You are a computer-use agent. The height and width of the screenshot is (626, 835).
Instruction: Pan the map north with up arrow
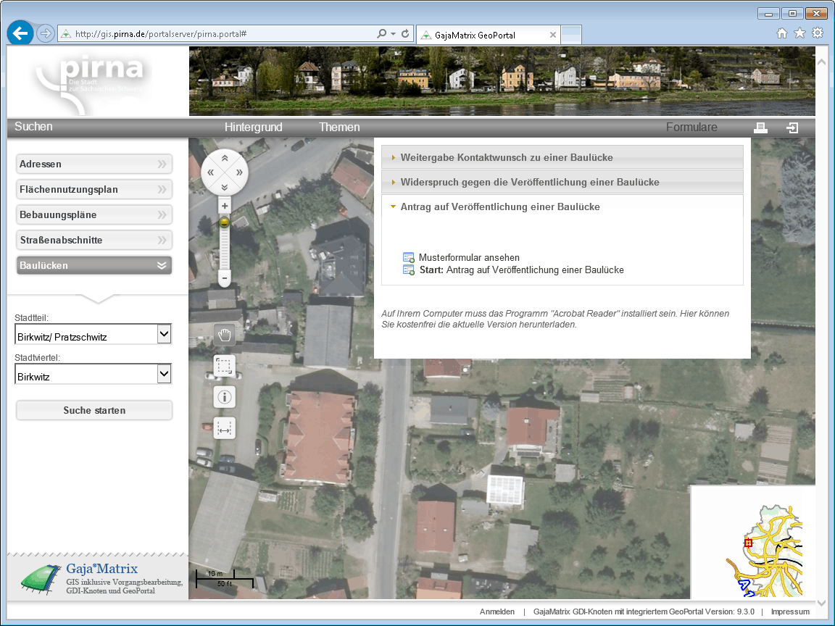pos(225,158)
